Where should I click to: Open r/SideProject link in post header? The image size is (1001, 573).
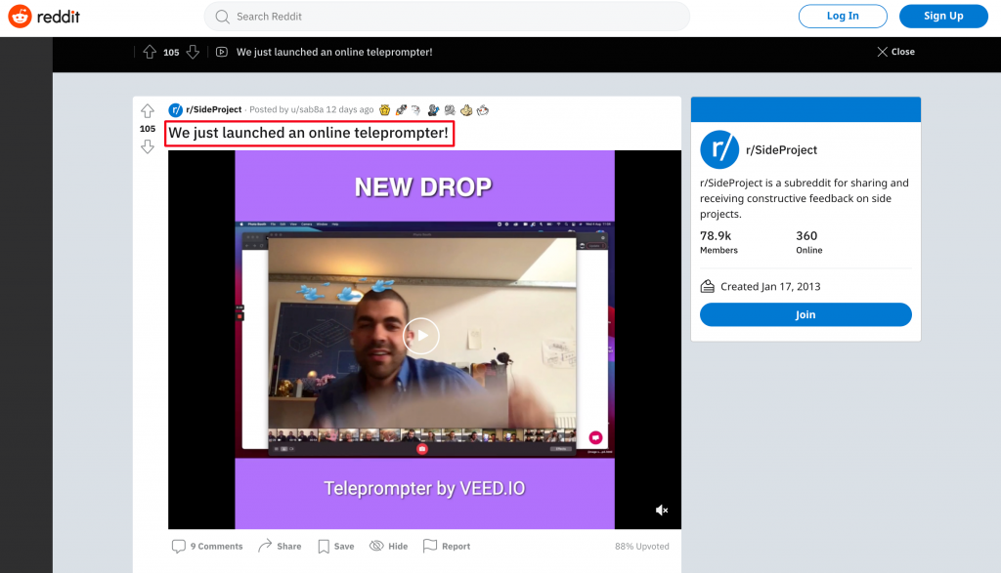[214, 109]
